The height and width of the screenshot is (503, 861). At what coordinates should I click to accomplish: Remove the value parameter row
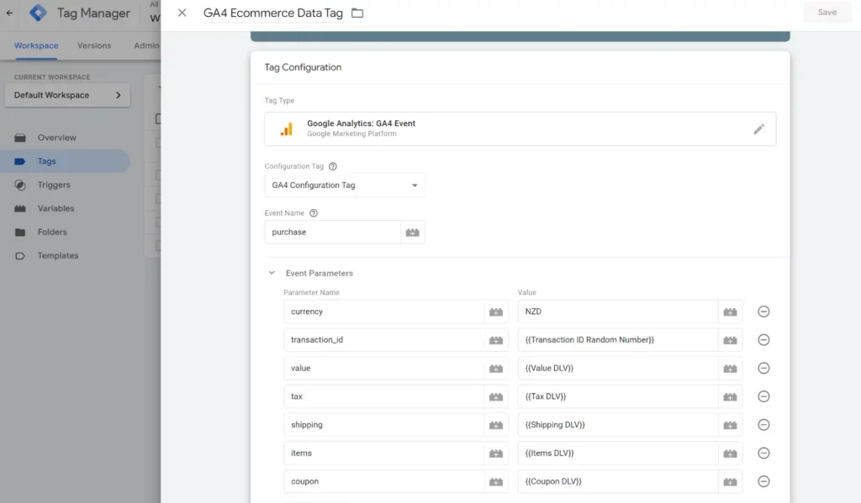coord(763,368)
